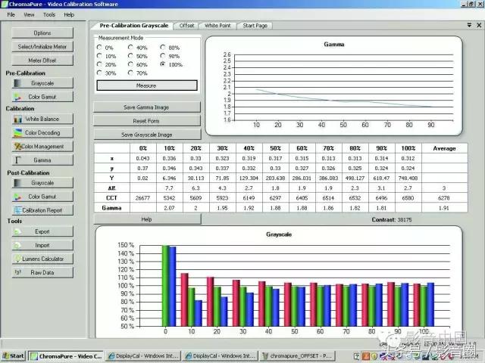This screenshot has width=485, height=363.
Task: Switch to the White Point tab
Action: click(x=217, y=26)
